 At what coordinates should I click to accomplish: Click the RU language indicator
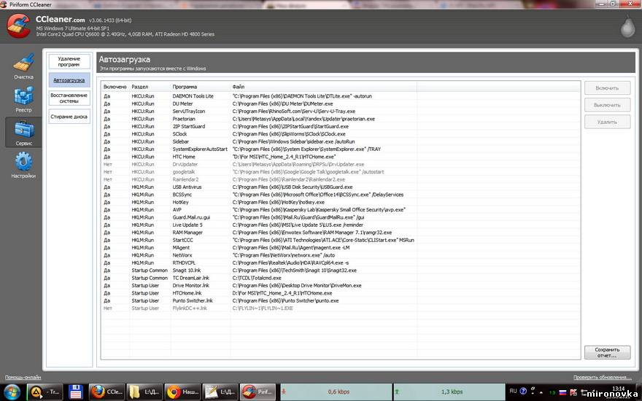[513, 391]
